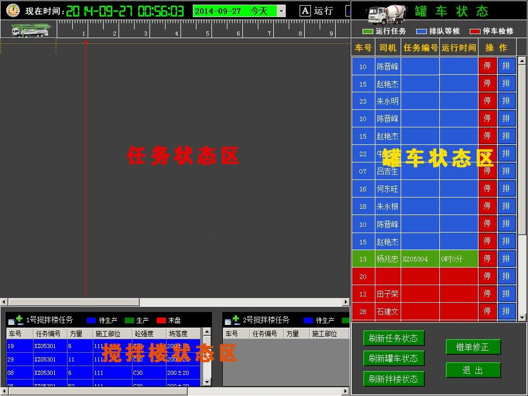This screenshot has height=396, width=528.
Task: Click the 刷新罐车状态 button
Action: click(393, 358)
